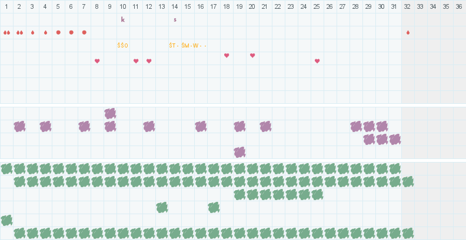
Task: Click the pink heart on day 25
Action: [x=317, y=61]
